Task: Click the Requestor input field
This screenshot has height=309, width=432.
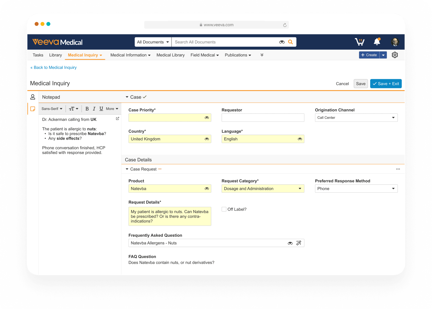Action: (x=263, y=118)
